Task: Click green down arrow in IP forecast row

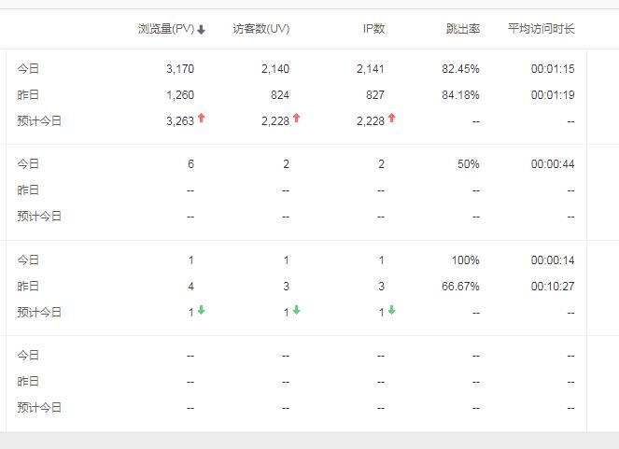Action: (x=391, y=310)
